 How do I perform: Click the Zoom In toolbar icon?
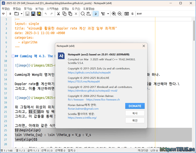coord(114,14)
